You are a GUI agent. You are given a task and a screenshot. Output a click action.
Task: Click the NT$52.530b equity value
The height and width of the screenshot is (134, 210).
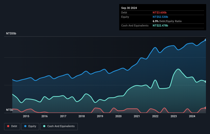click(160, 17)
